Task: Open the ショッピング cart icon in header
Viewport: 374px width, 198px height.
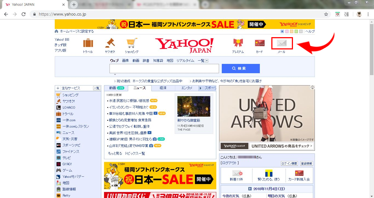Action: 132,43
